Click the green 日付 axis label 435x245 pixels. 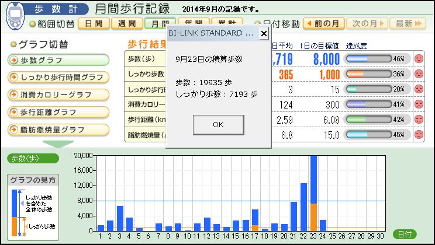point(405,234)
